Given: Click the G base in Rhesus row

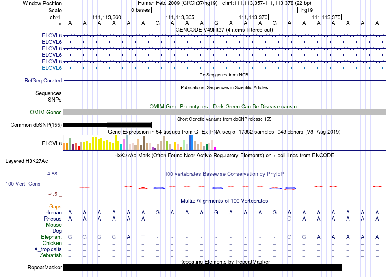Looking at the screenshot, I should coord(289,219).
